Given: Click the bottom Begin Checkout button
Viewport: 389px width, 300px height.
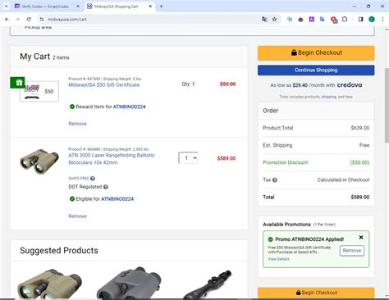Looking at the screenshot, I should 316,293.
